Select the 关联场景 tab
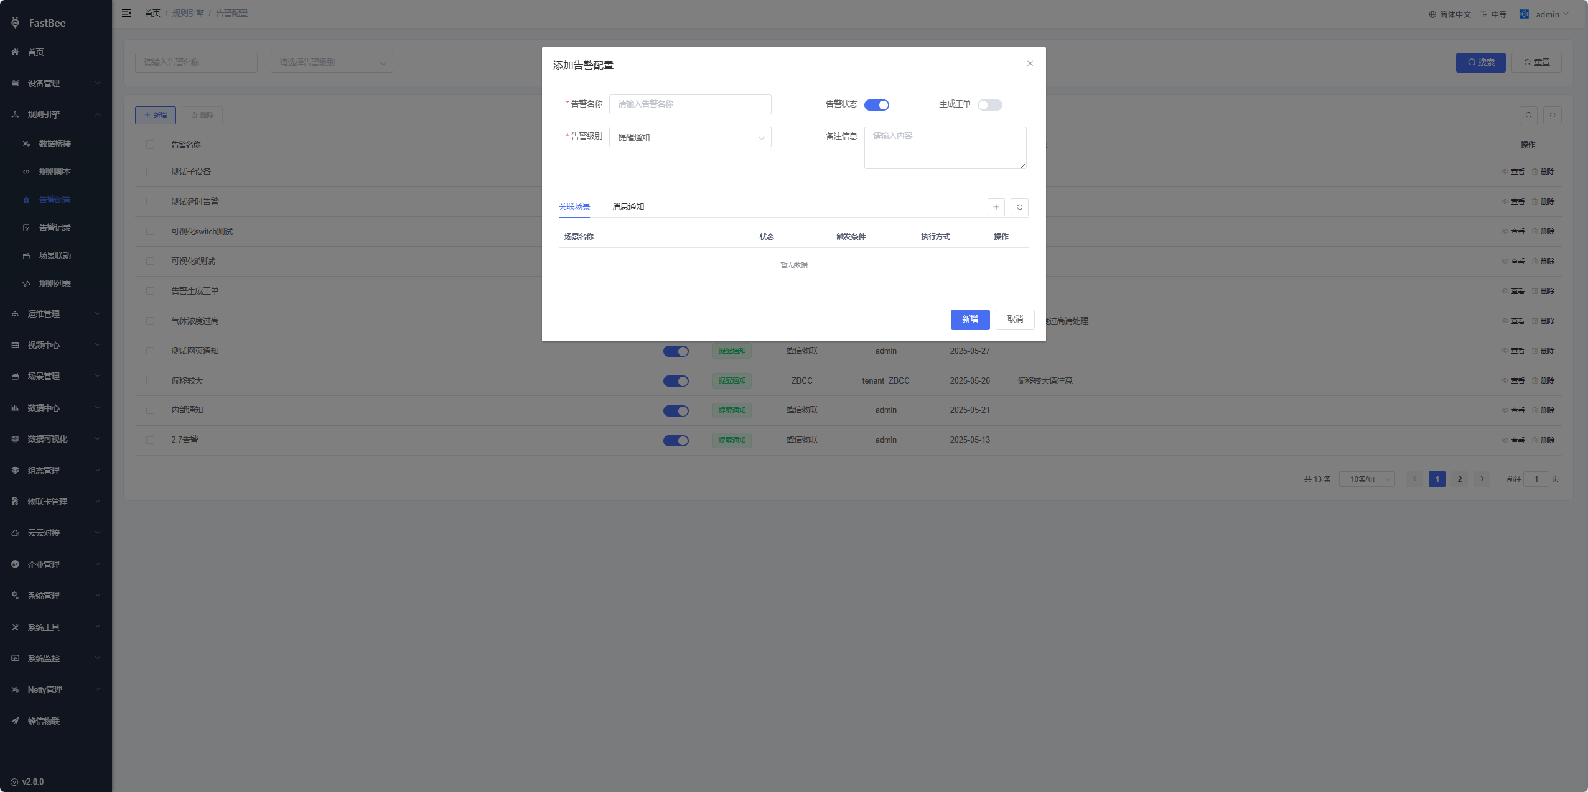The image size is (1588, 792). (x=574, y=206)
